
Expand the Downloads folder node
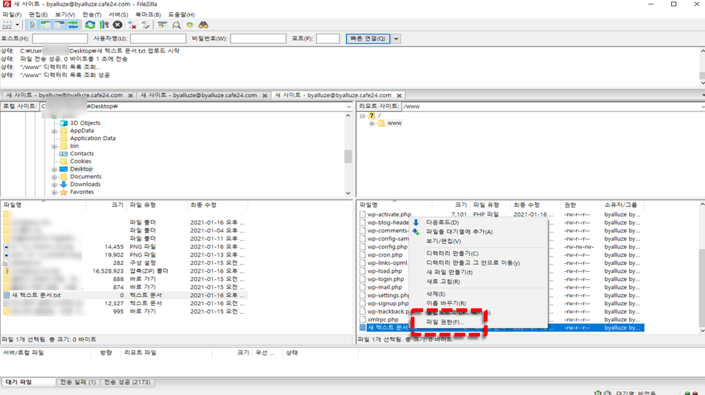coord(55,184)
